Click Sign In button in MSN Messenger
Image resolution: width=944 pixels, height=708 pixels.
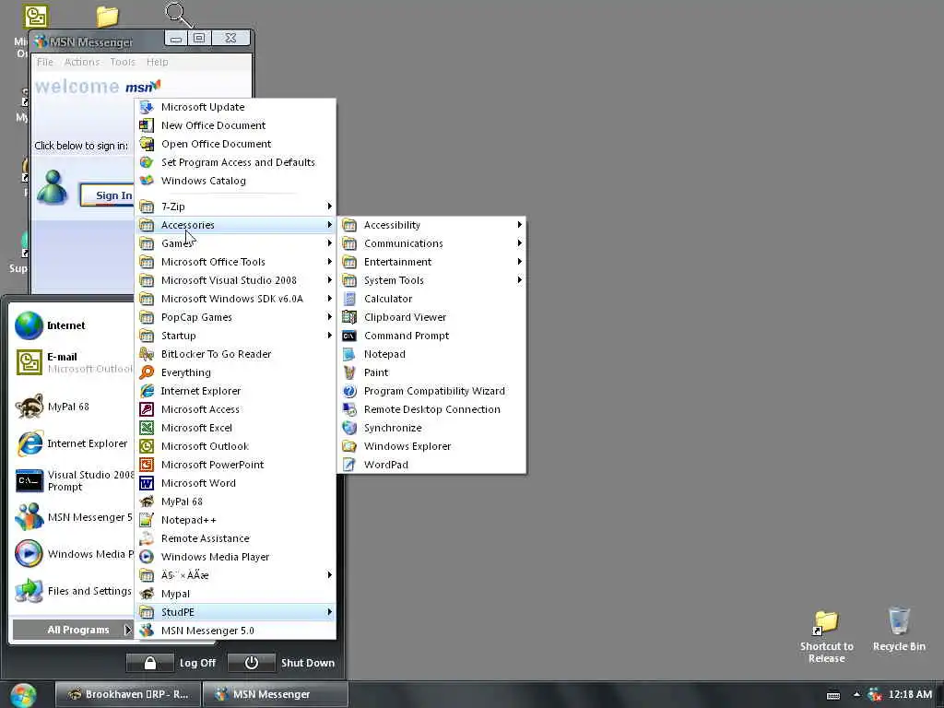pyautogui.click(x=109, y=195)
